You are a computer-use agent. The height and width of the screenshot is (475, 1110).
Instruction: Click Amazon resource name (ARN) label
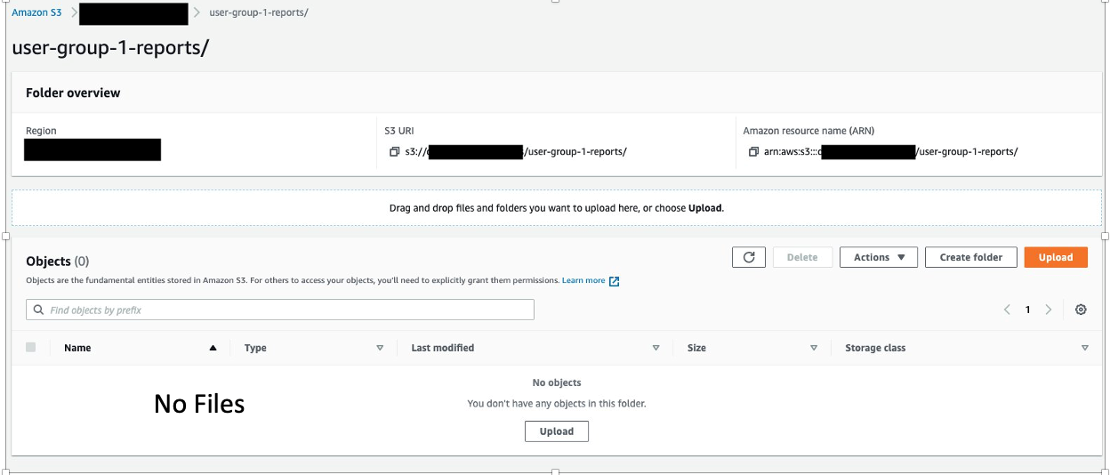[808, 131]
